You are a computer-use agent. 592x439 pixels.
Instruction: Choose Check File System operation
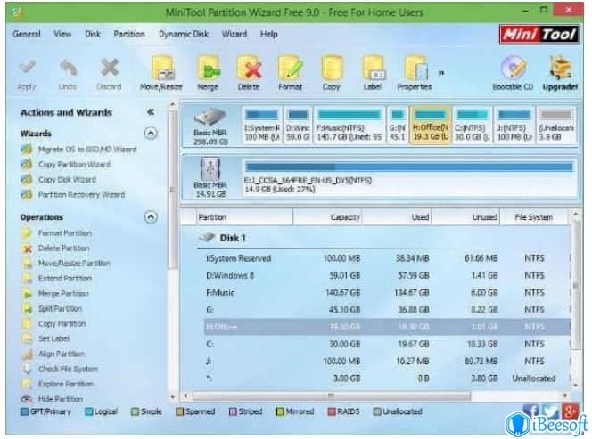pyautogui.click(x=68, y=369)
